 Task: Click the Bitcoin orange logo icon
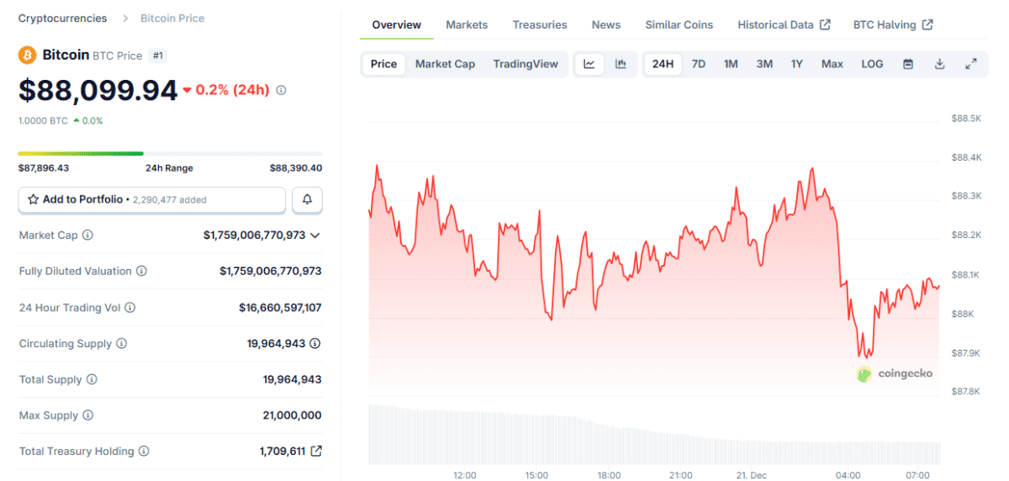28,55
